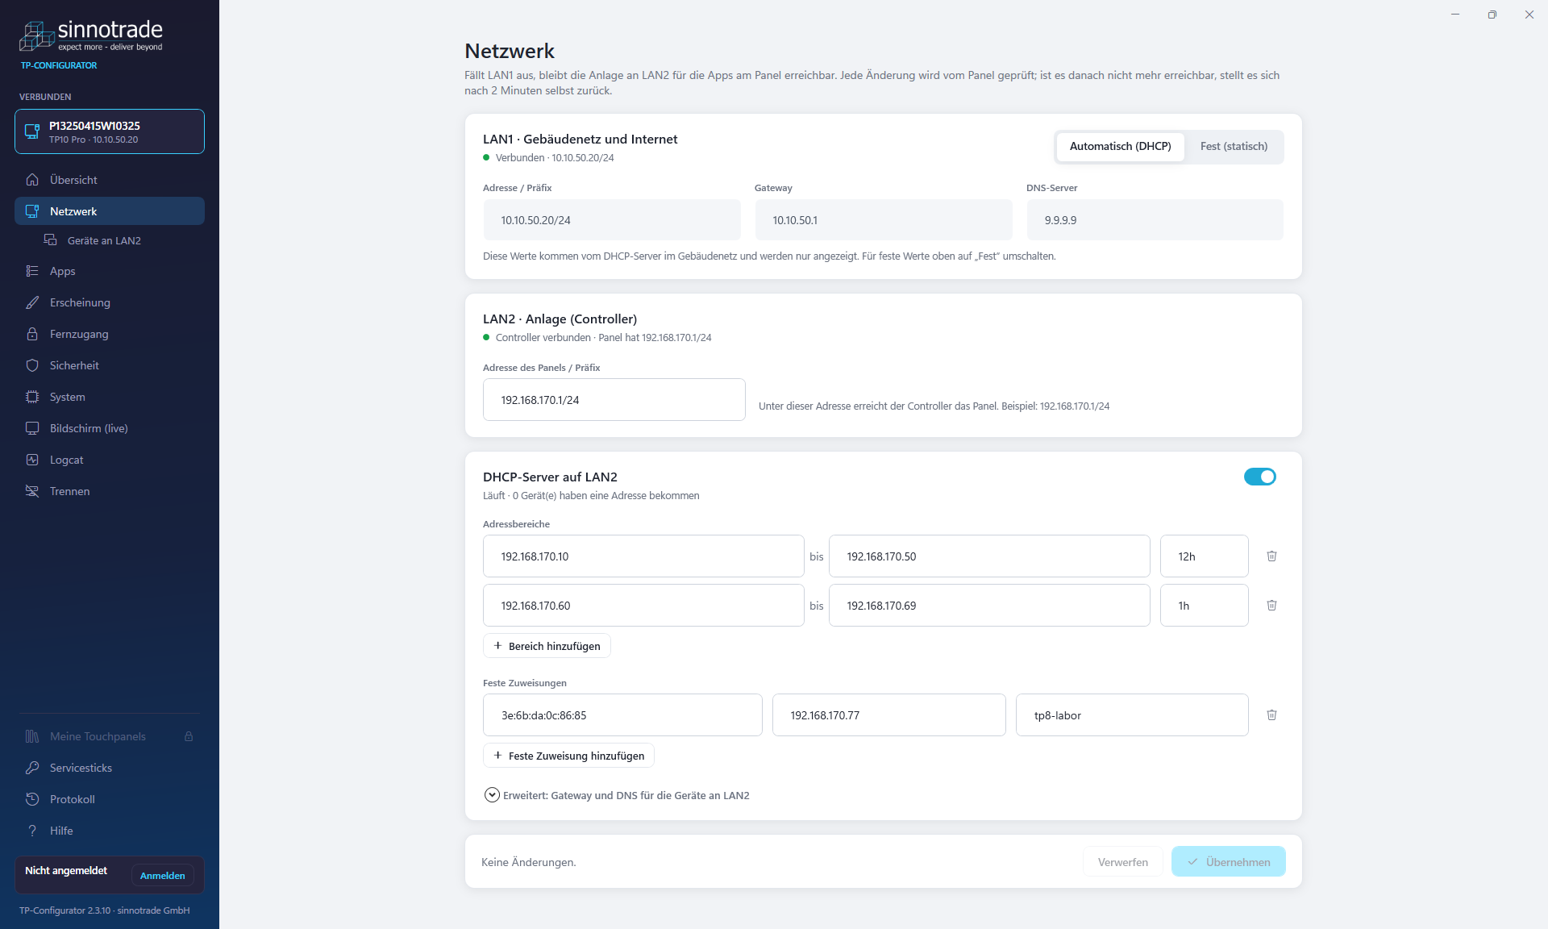Click the Fernzugang lock icon

pos(32,334)
